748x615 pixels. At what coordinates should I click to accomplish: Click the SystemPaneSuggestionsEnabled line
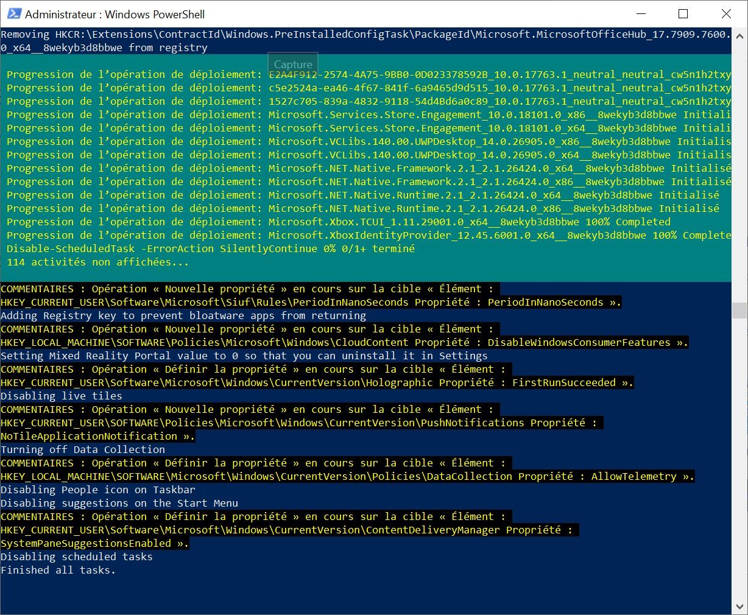[95, 543]
